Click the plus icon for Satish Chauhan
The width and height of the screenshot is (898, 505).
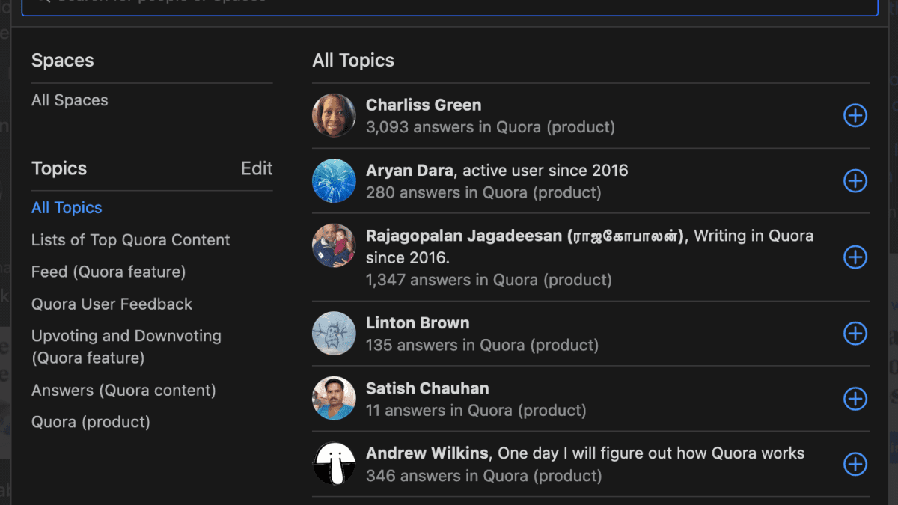pos(855,399)
